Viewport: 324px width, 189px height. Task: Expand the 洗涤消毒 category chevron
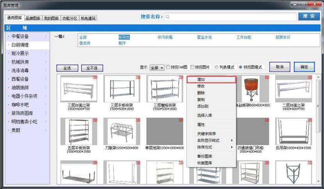[x=46, y=71]
